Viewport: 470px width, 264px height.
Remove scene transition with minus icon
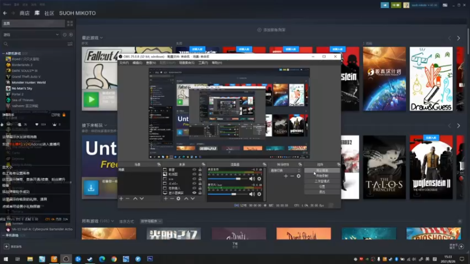click(292, 176)
